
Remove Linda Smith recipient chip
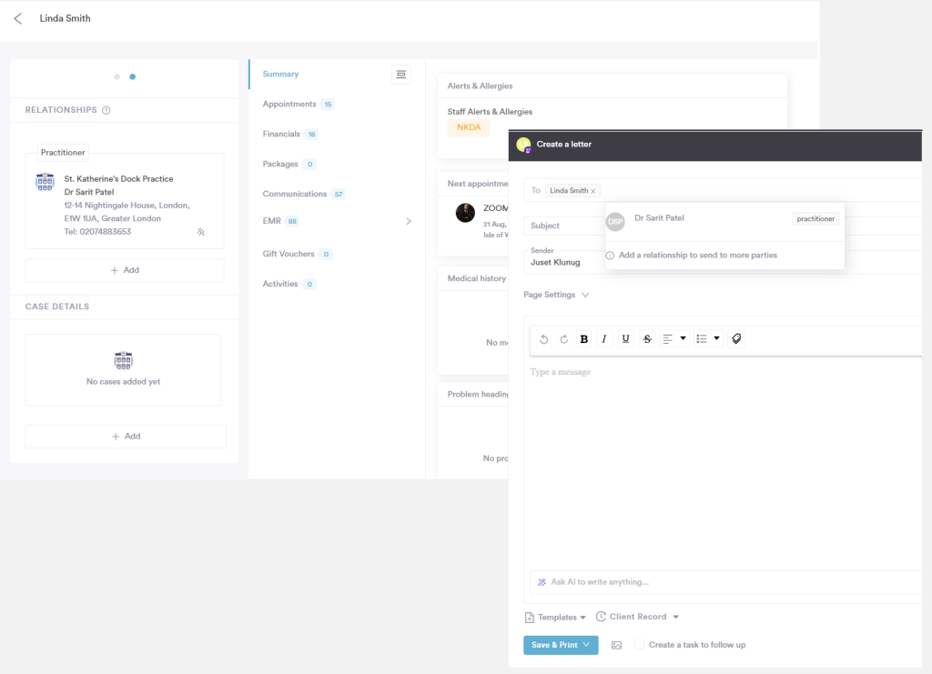(593, 191)
